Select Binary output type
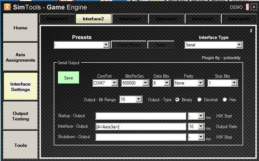 177,99
